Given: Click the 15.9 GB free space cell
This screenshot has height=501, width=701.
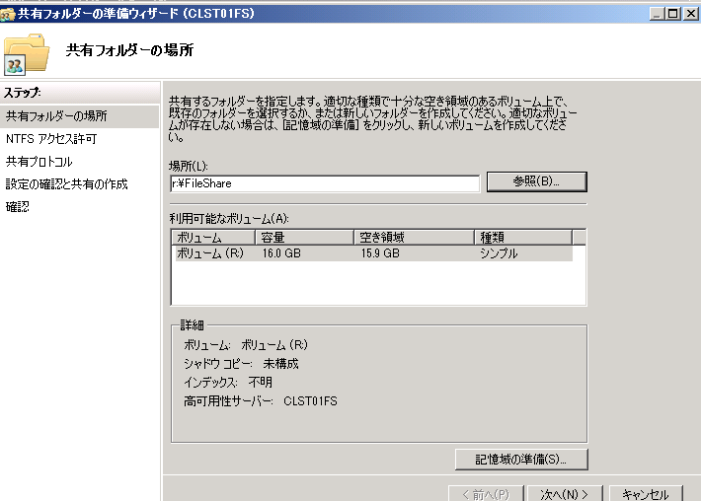Looking at the screenshot, I should point(380,253).
